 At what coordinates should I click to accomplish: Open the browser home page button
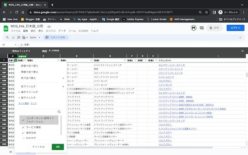pos(23,12)
